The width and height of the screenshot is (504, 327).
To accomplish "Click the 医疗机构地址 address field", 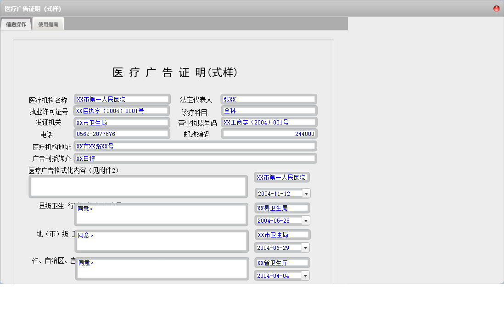I will coord(196,146).
